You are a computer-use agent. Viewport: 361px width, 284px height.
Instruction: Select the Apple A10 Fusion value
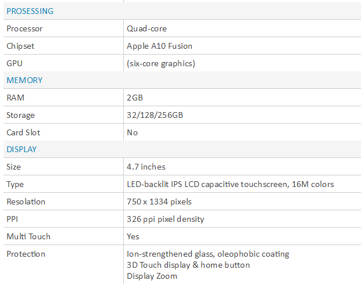pos(159,46)
